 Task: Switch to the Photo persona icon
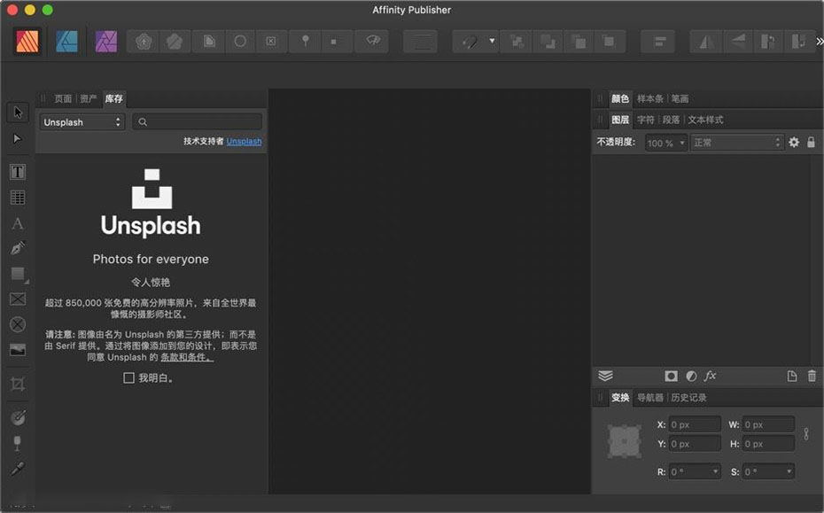coord(106,42)
